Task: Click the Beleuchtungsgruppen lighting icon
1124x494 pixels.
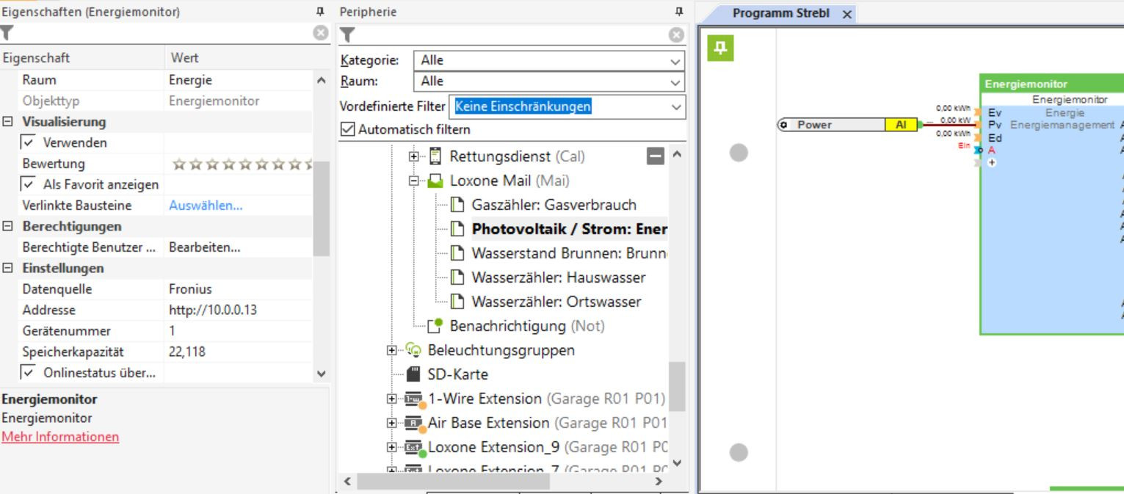Action: (413, 350)
